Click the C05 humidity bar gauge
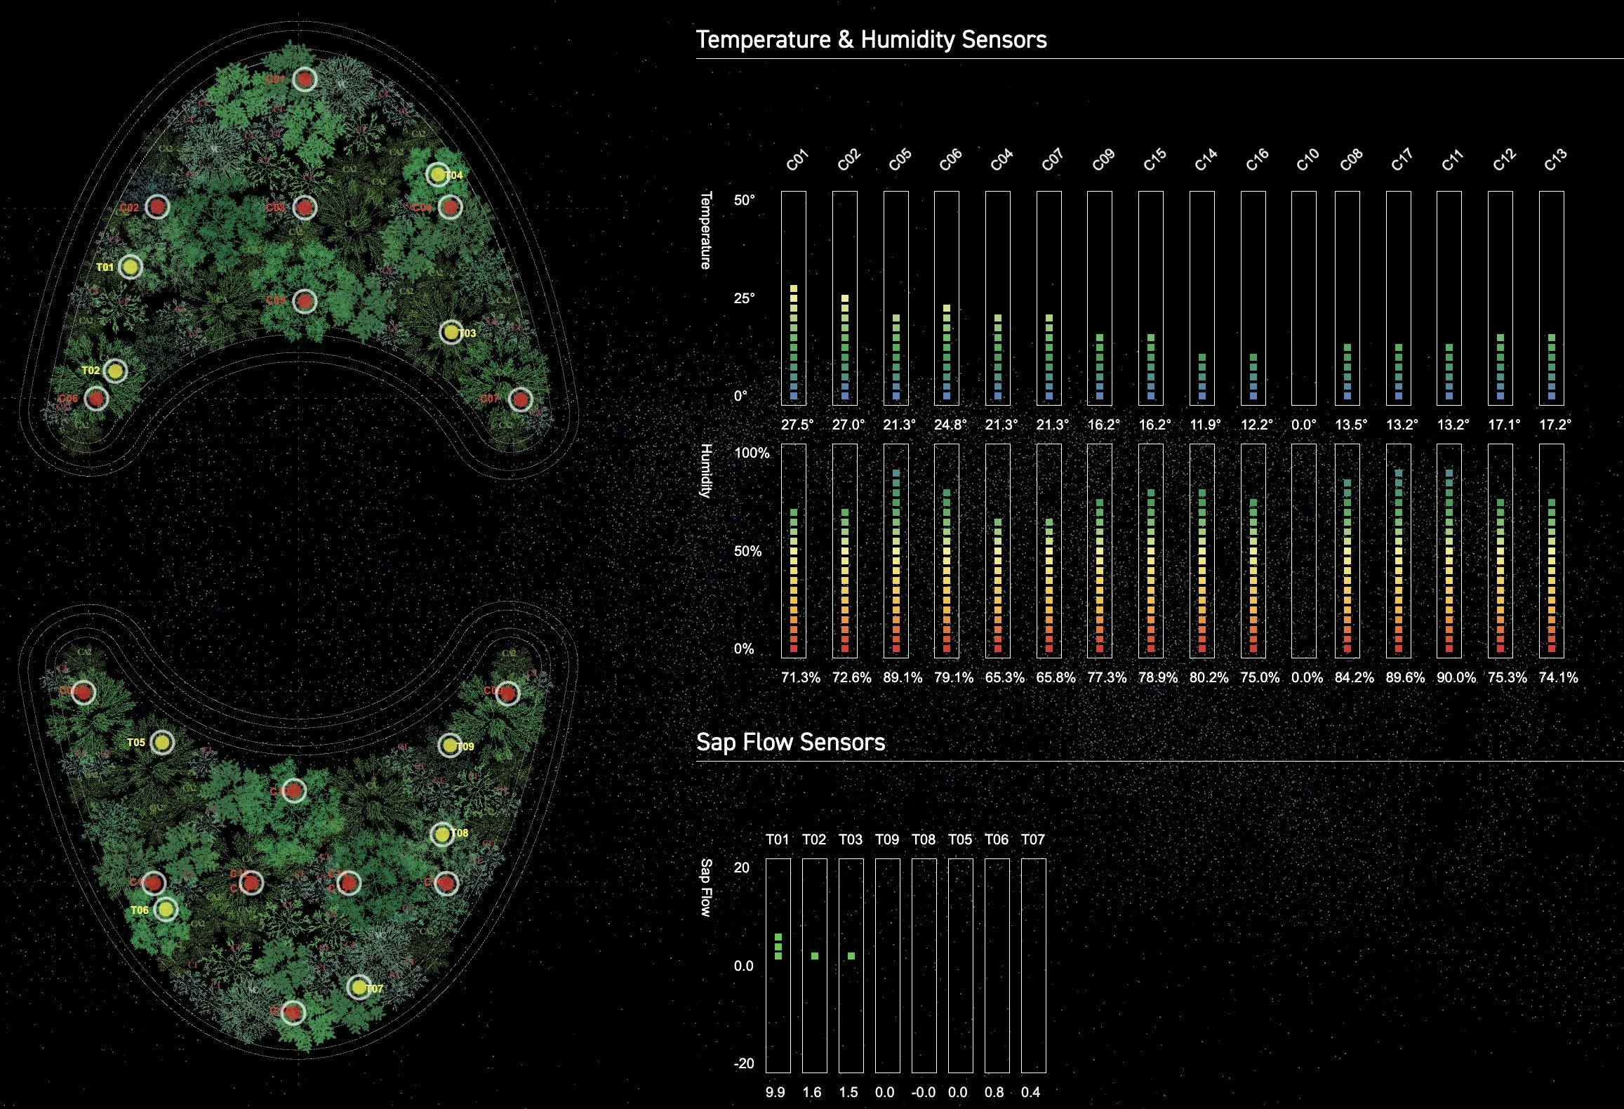Screen dimensions: 1624x1109 896,551
